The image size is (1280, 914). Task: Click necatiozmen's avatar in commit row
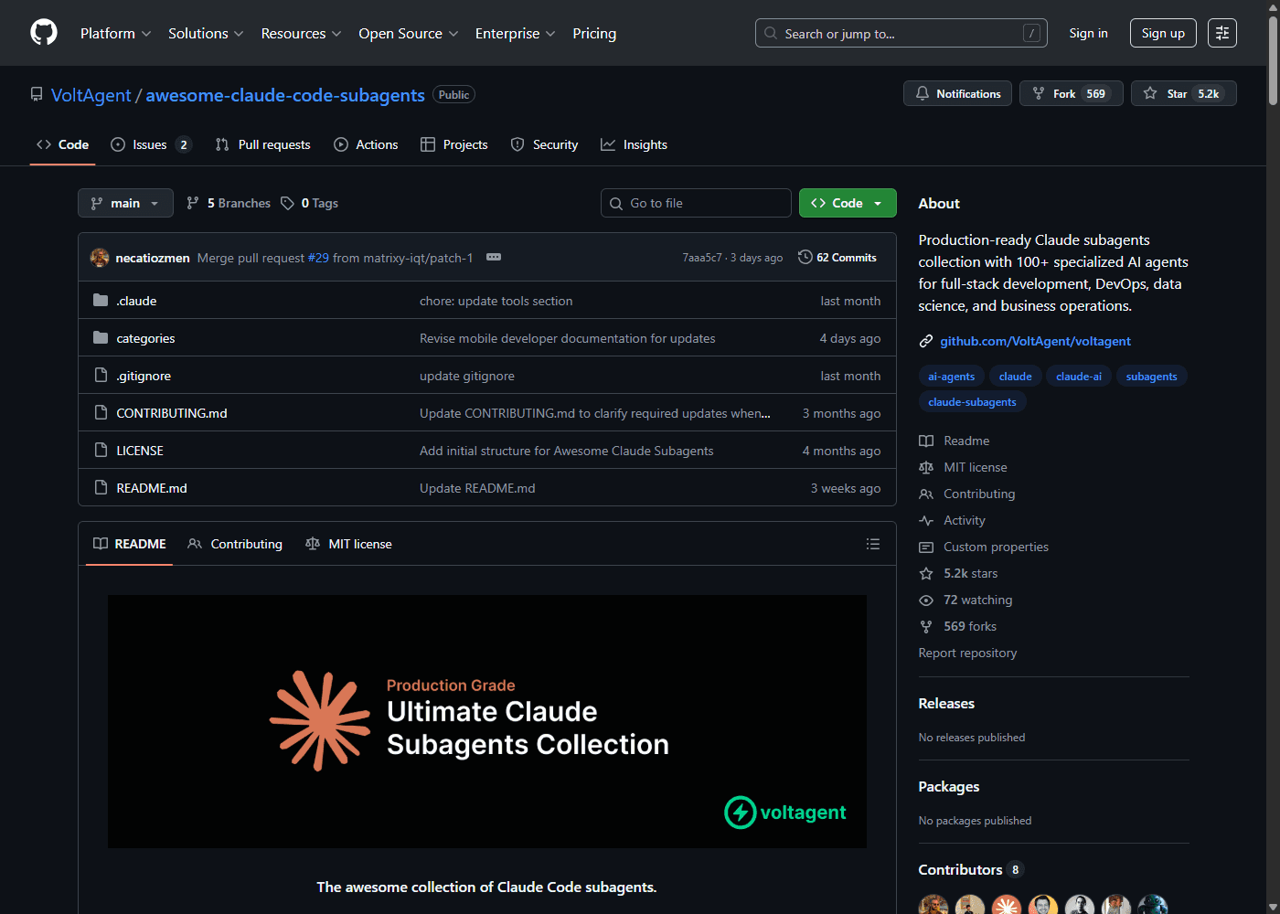coord(100,258)
